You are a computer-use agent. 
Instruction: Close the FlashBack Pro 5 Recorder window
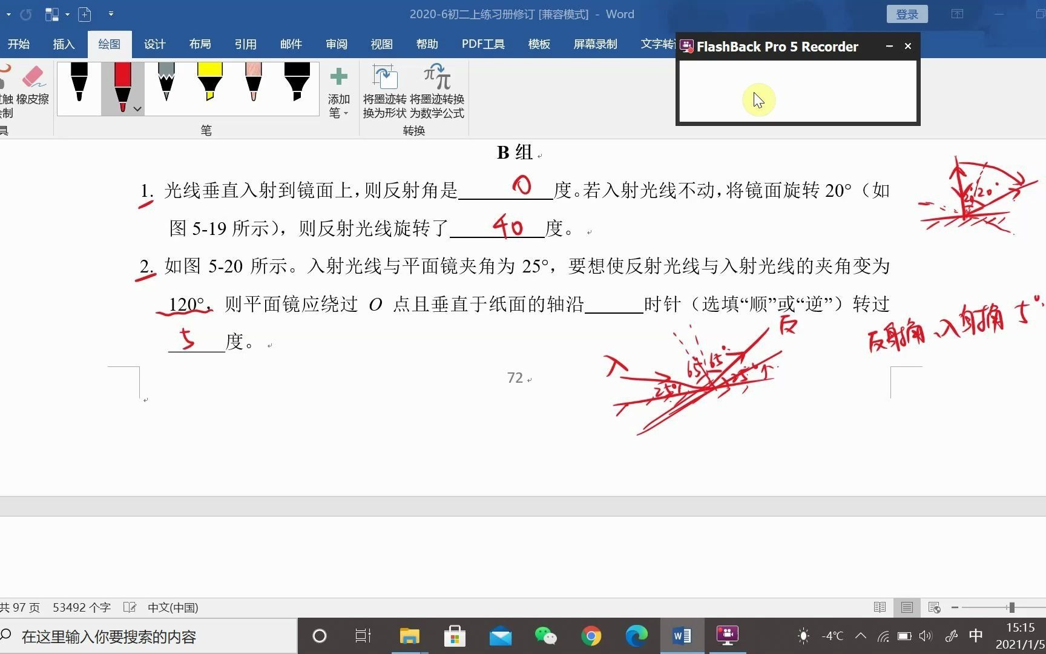(908, 46)
